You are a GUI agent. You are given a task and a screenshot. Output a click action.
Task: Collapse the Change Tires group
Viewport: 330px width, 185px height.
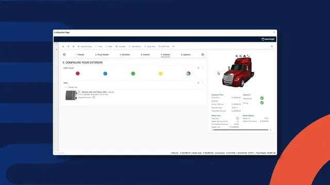click(66, 87)
